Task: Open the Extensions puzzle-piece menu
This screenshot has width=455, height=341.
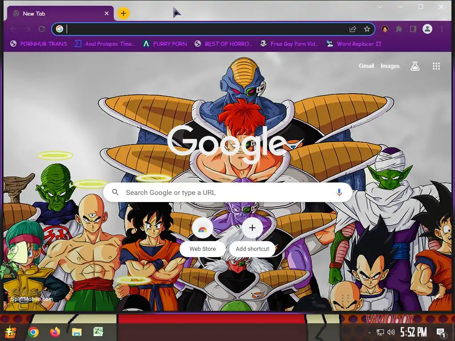Action: 399,29
